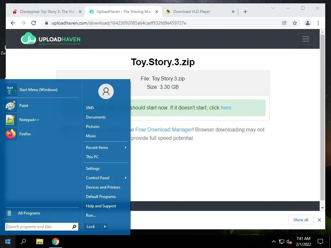
Task: Open the VM5 user folder
Action: click(x=90, y=108)
